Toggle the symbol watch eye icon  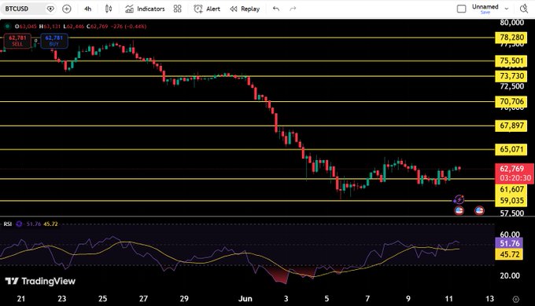pyautogui.click(x=50, y=9)
